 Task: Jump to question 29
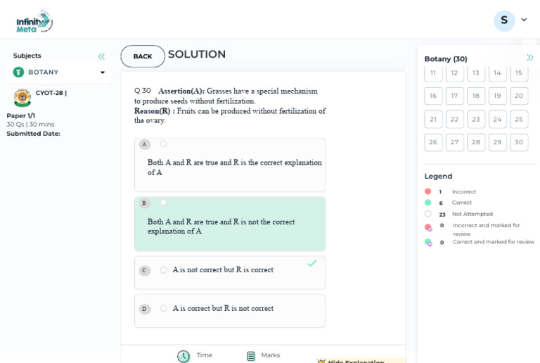pos(497,142)
